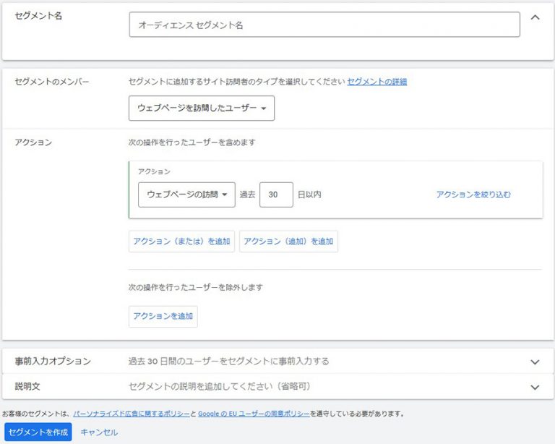The height and width of the screenshot is (444, 555).
Task: Click 次の操作を行ったユーザーを含めます text
Action: (x=192, y=142)
